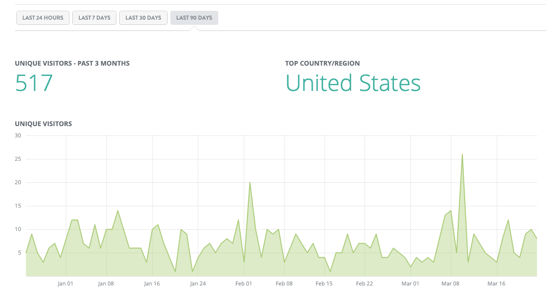Image resolution: width=552 pixels, height=293 pixels.
Task: Click the chart peak around Feb 01
Action: click(250, 182)
